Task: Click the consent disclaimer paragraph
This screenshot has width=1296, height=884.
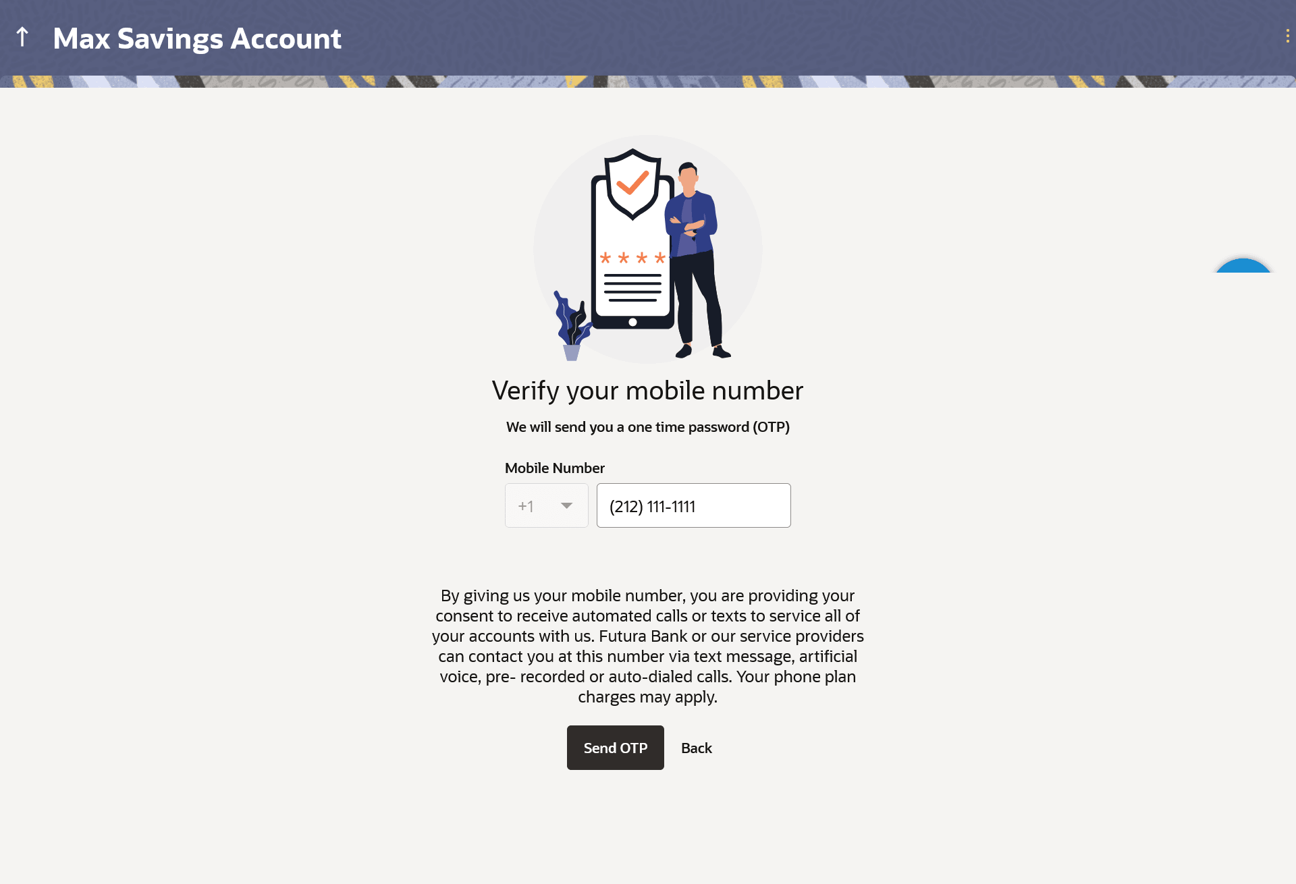Action: coord(648,646)
